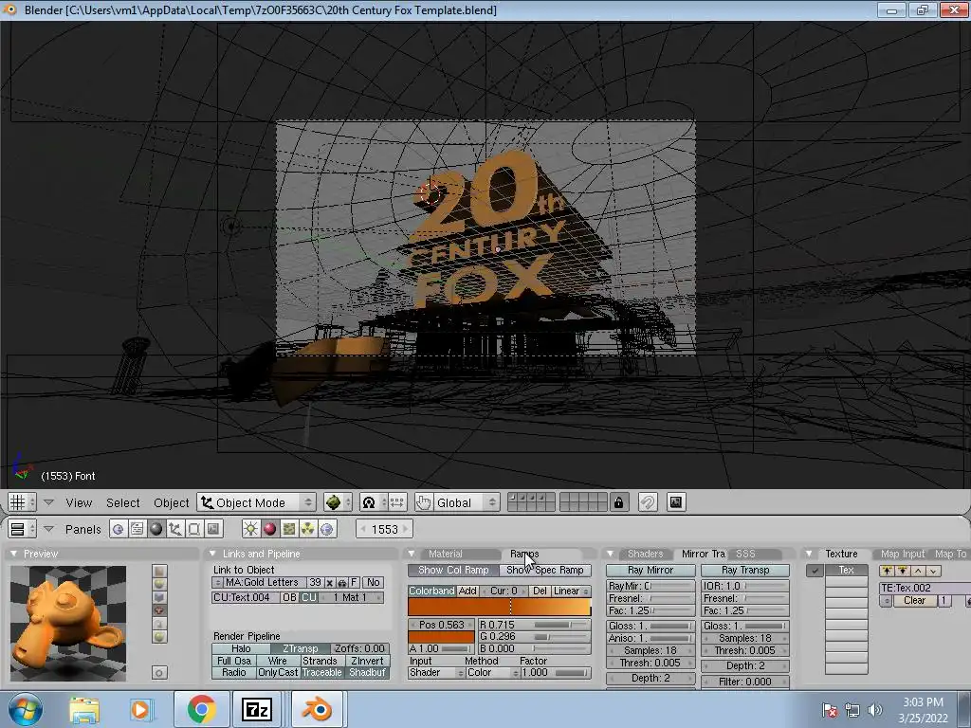Viewport: 971px width, 728px height.
Task: Toggle the Full Osa option
Action: (x=234, y=661)
